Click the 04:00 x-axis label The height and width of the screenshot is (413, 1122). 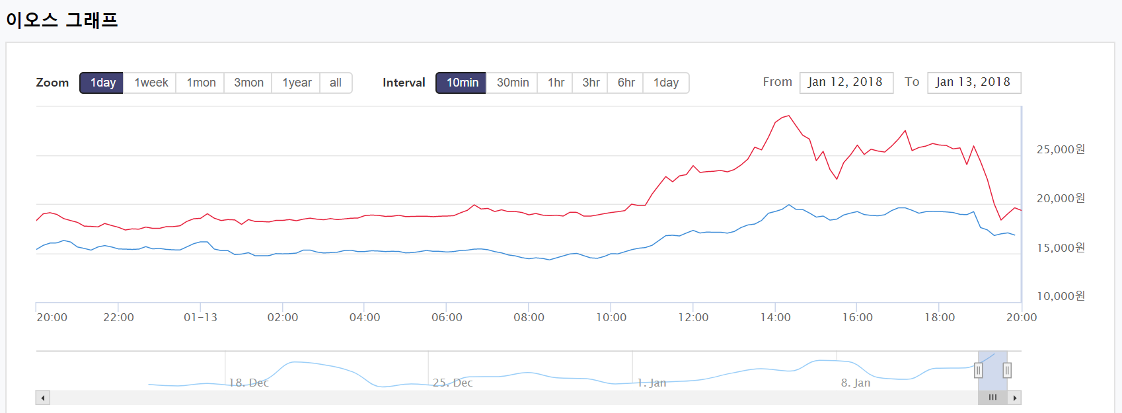tap(365, 317)
